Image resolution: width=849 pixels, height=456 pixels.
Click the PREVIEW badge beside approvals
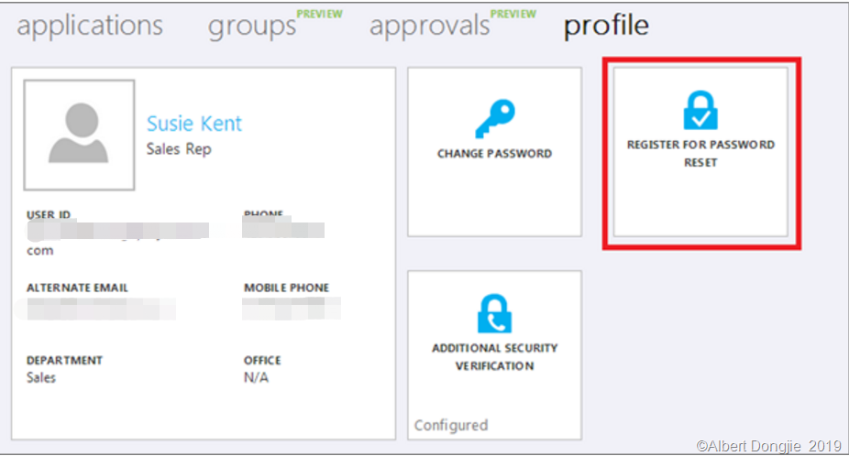pos(513,14)
